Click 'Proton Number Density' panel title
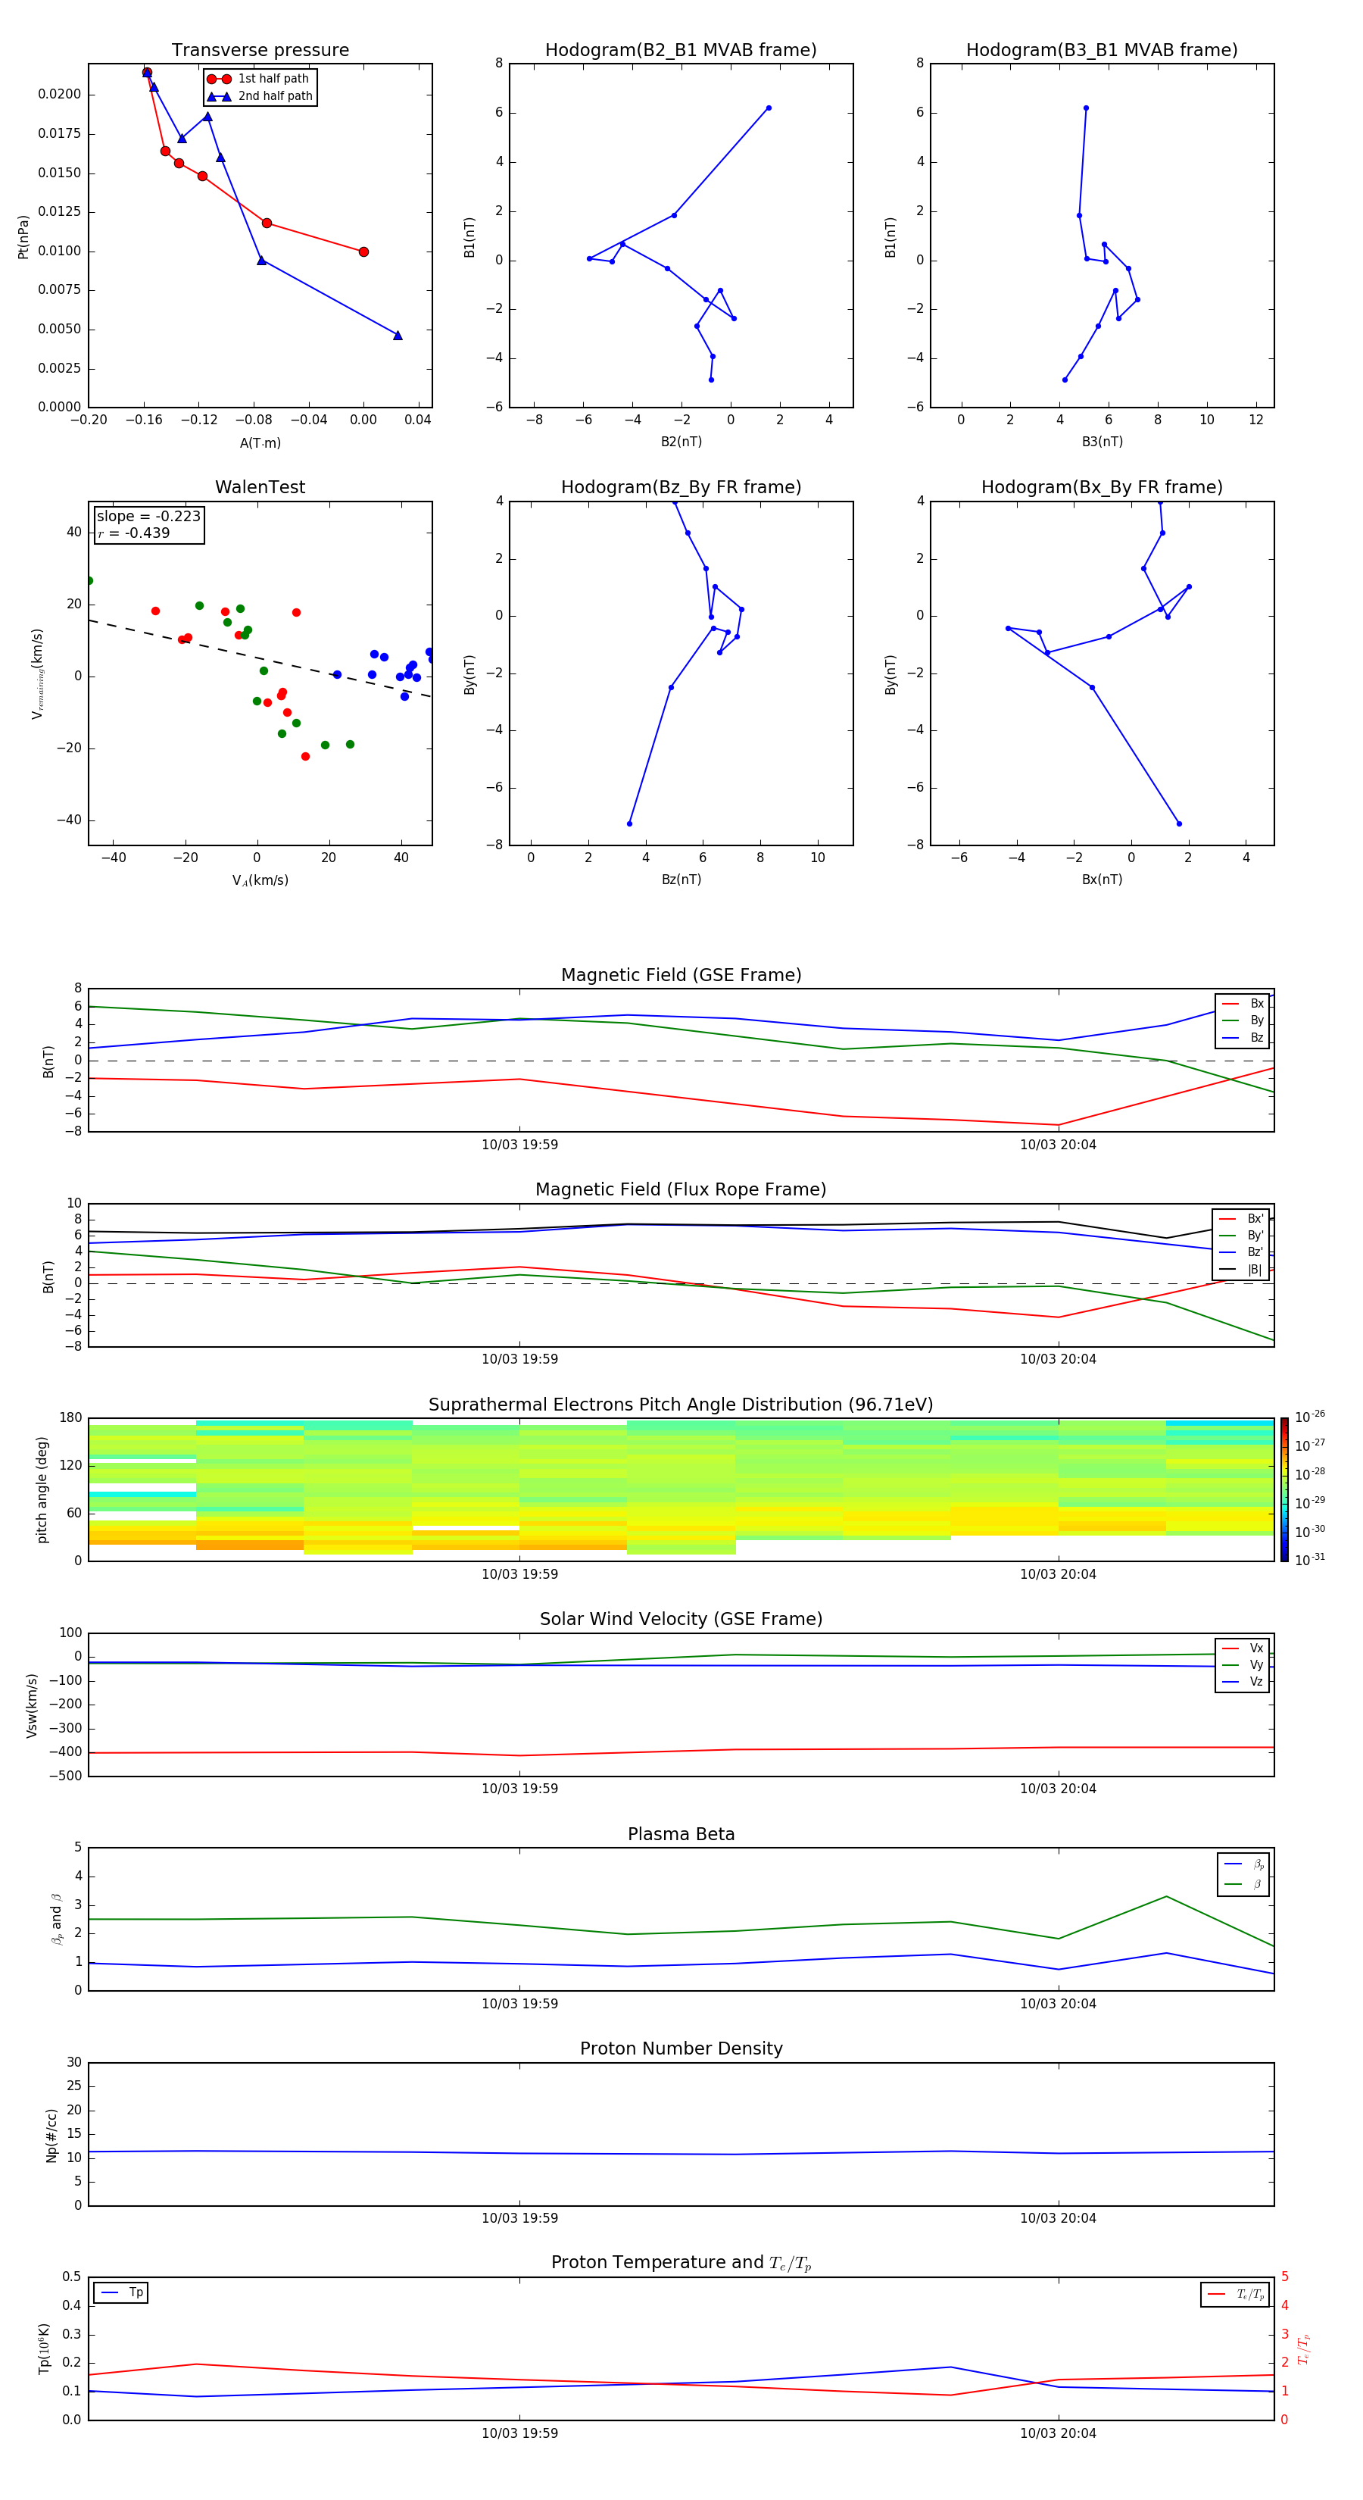Image resolution: width=1363 pixels, height=2500 pixels. click(x=681, y=2048)
